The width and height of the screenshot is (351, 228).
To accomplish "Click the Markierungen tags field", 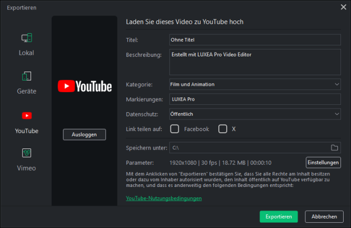I will tap(255, 99).
